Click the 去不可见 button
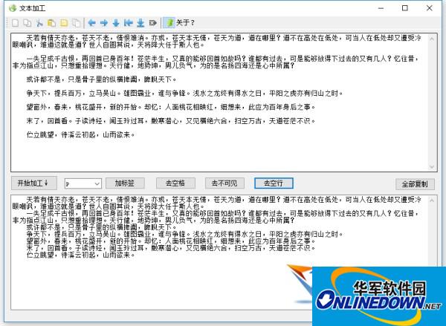The width and height of the screenshot is (446, 326). tap(224, 183)
